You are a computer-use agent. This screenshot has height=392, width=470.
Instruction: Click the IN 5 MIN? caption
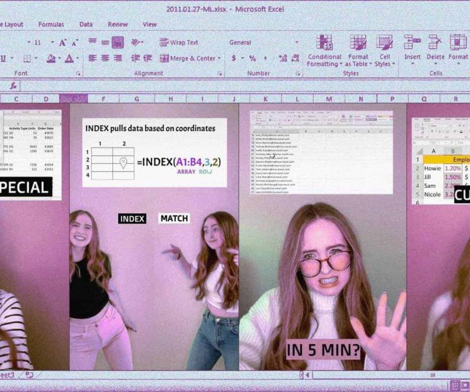(x=323, y=350)
